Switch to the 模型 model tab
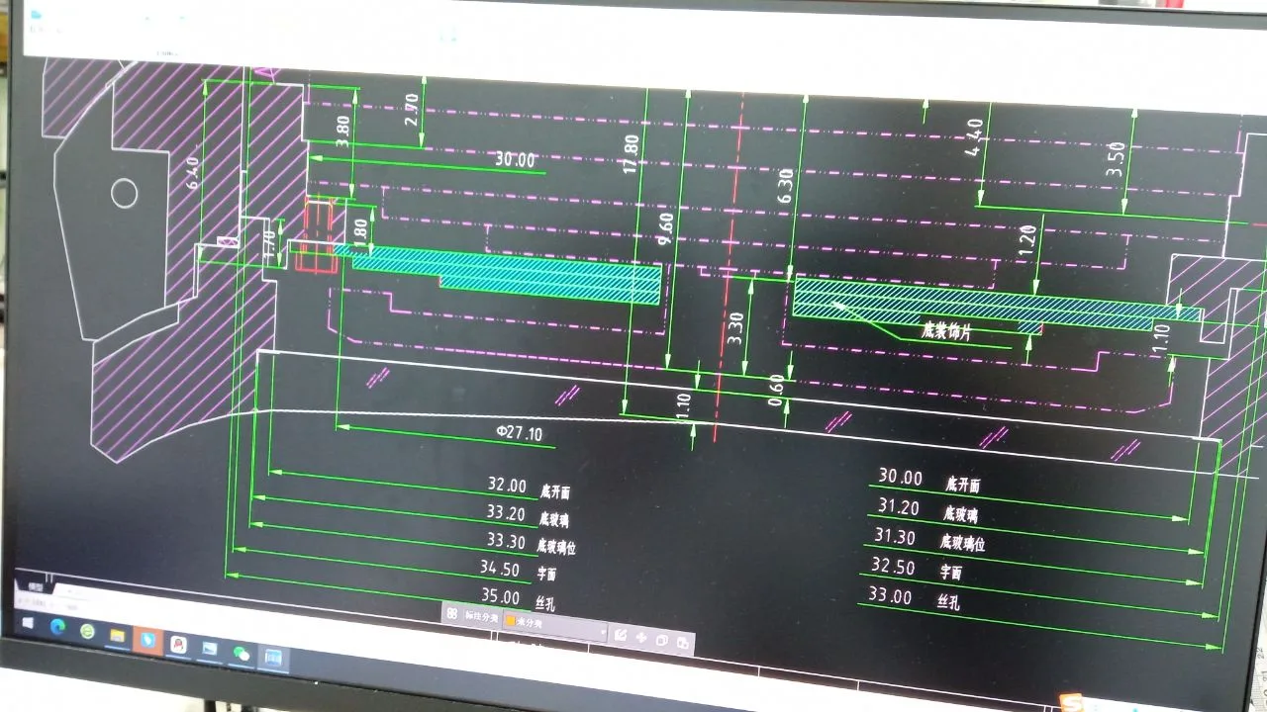1267x712 pixels. (x=38, y=585)
